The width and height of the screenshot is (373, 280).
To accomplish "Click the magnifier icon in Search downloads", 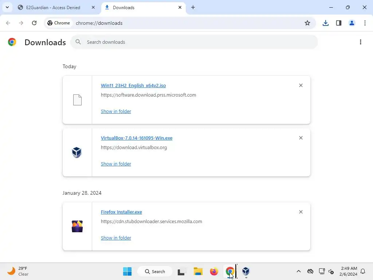I will tap(78, 42).
